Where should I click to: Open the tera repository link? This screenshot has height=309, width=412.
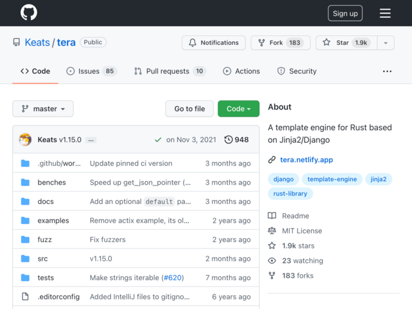(x=66, y=42)
